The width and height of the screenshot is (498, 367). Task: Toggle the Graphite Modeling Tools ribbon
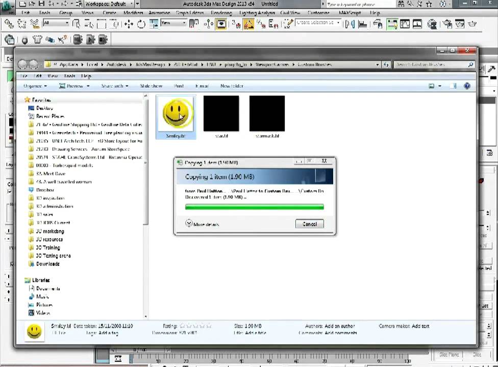392,24
